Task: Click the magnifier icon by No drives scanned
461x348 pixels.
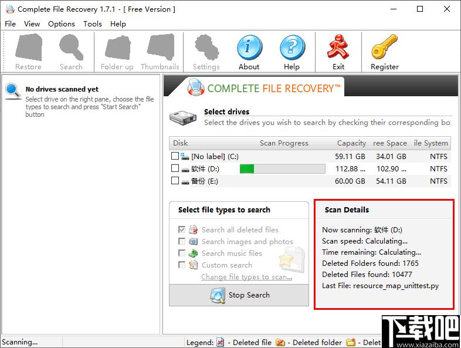Action: 13,92
